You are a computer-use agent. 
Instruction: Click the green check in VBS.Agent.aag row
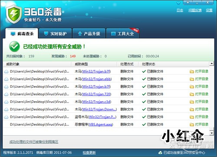144,125
